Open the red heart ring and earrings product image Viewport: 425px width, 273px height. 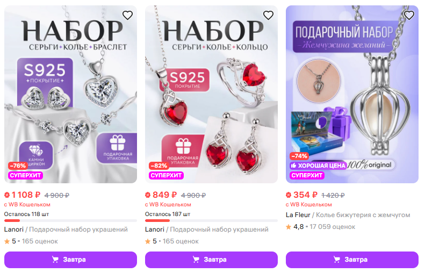tap(211, 95)
